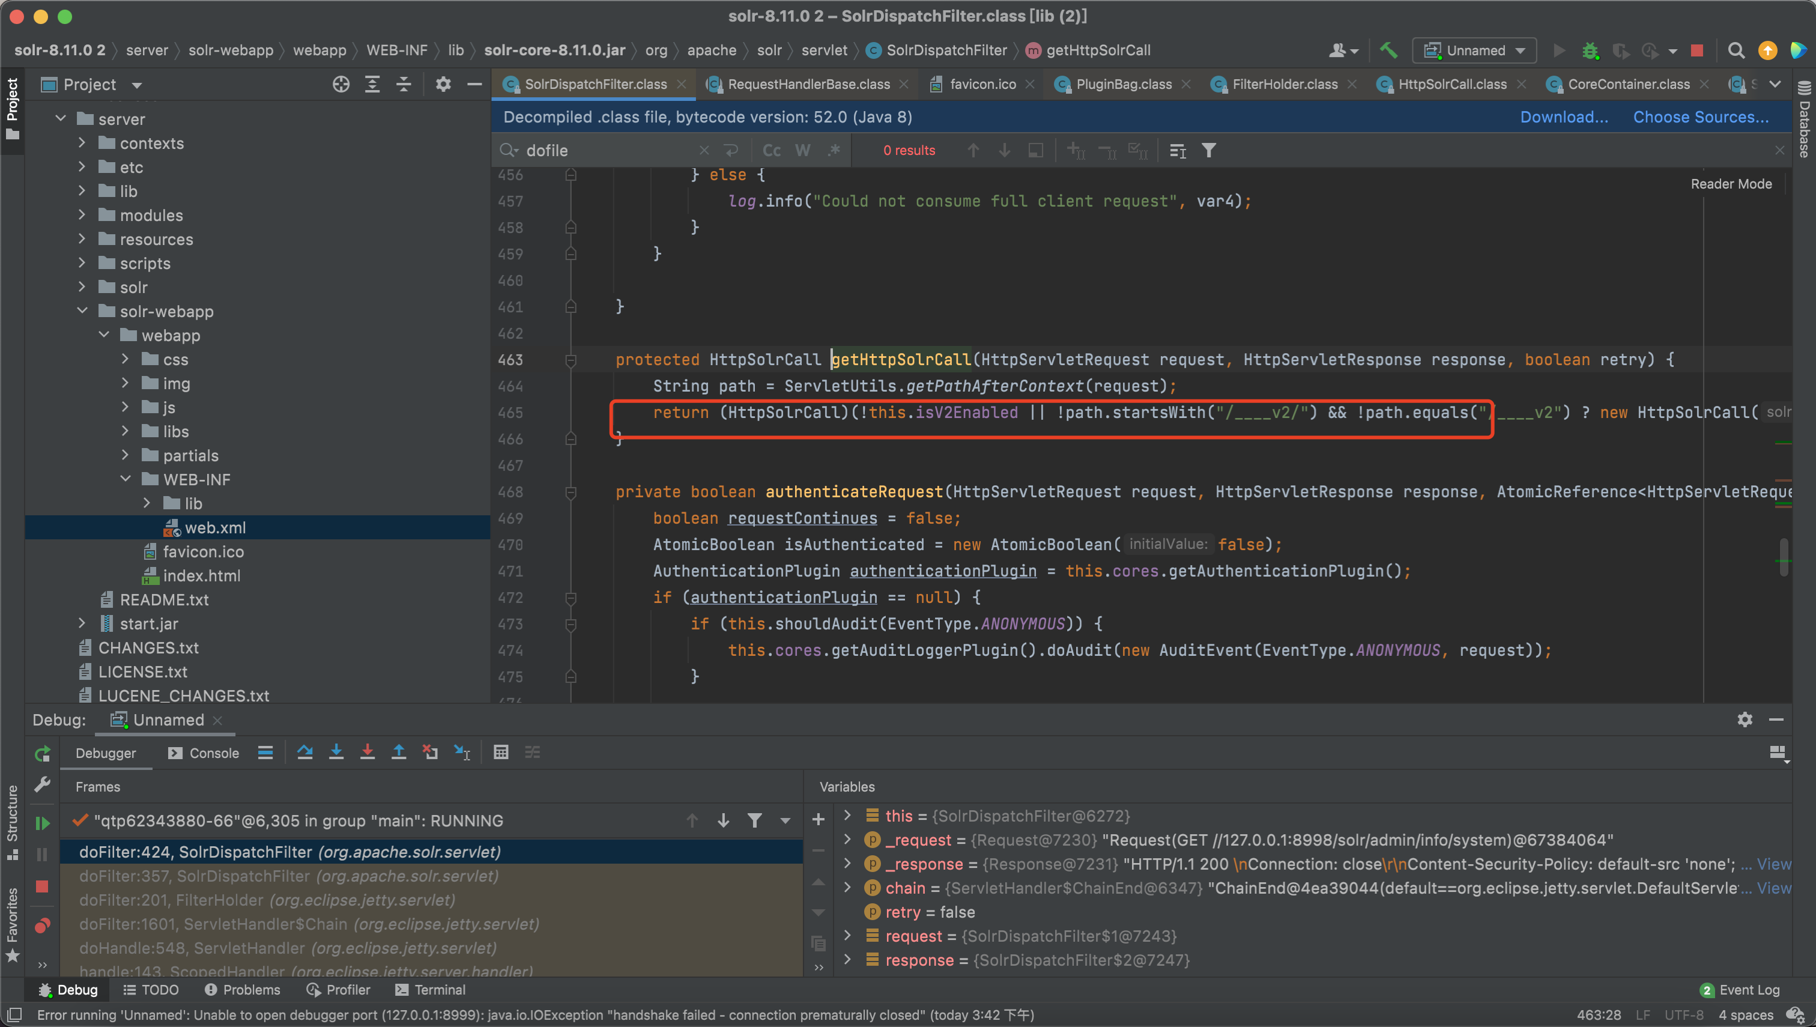
Task: Click the Download... sources link
Action: click(1564, 117)
